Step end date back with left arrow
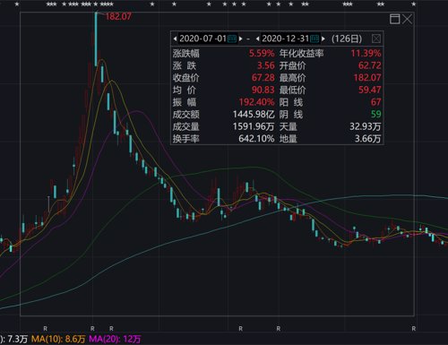This screenshot has width=448, height=345. (x=257, y=39)
